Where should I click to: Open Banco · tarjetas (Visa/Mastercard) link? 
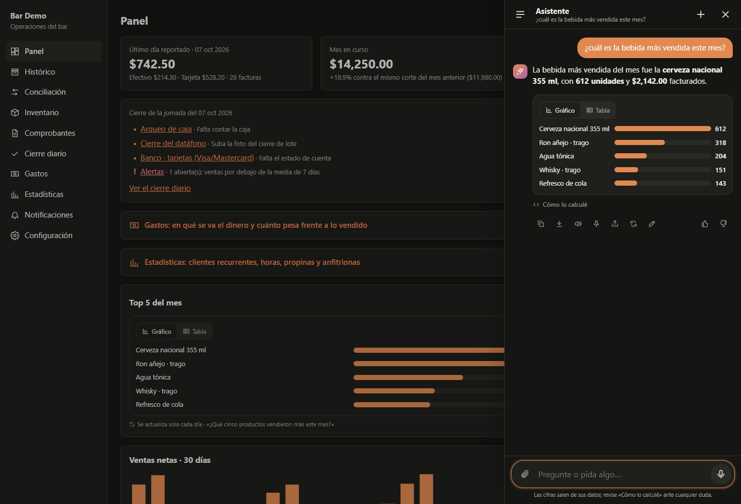point(197,158)
